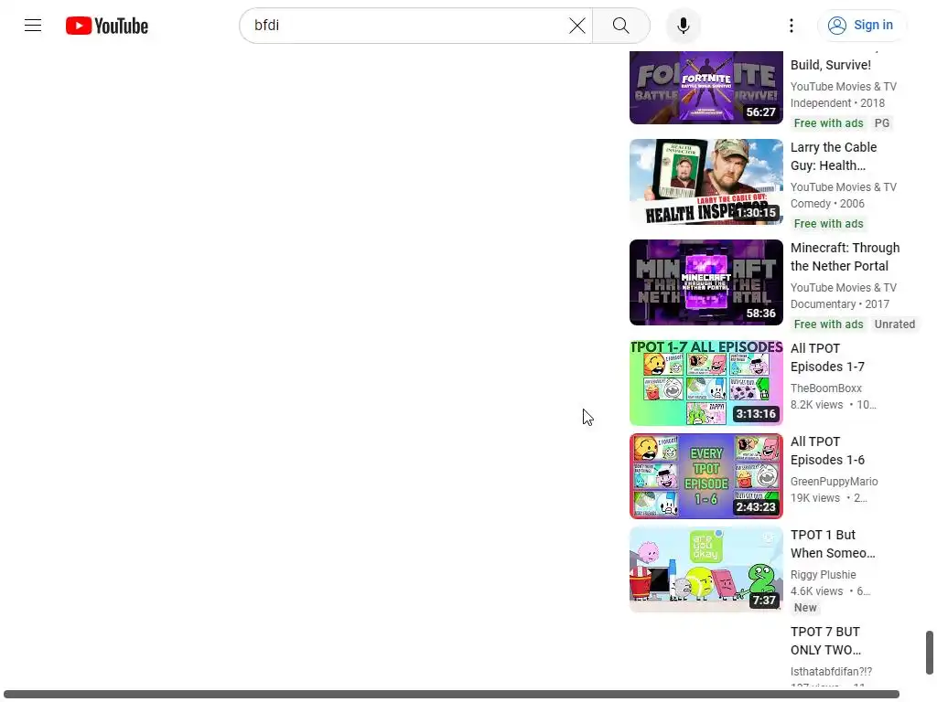
Task: Click the vertical page scrollbar thumb
Action: [930, 653]
